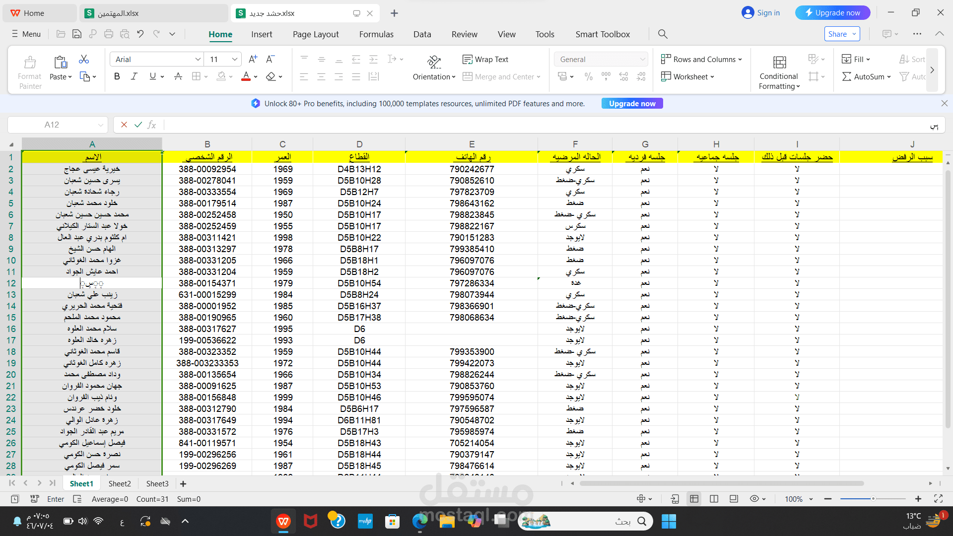The image size is (953, 536).
Task: Open the Data ribbon tab
Action: (422, 34)
